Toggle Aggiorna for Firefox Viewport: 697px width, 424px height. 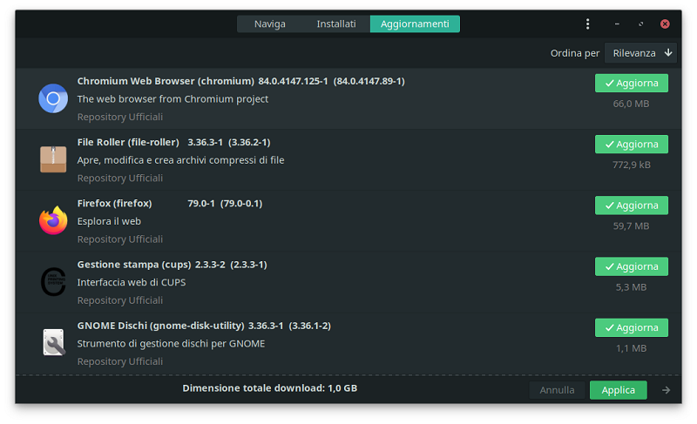(631, 205)
